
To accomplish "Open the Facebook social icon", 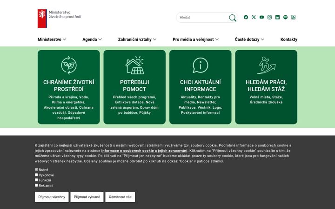I will (x=246, y=17).
